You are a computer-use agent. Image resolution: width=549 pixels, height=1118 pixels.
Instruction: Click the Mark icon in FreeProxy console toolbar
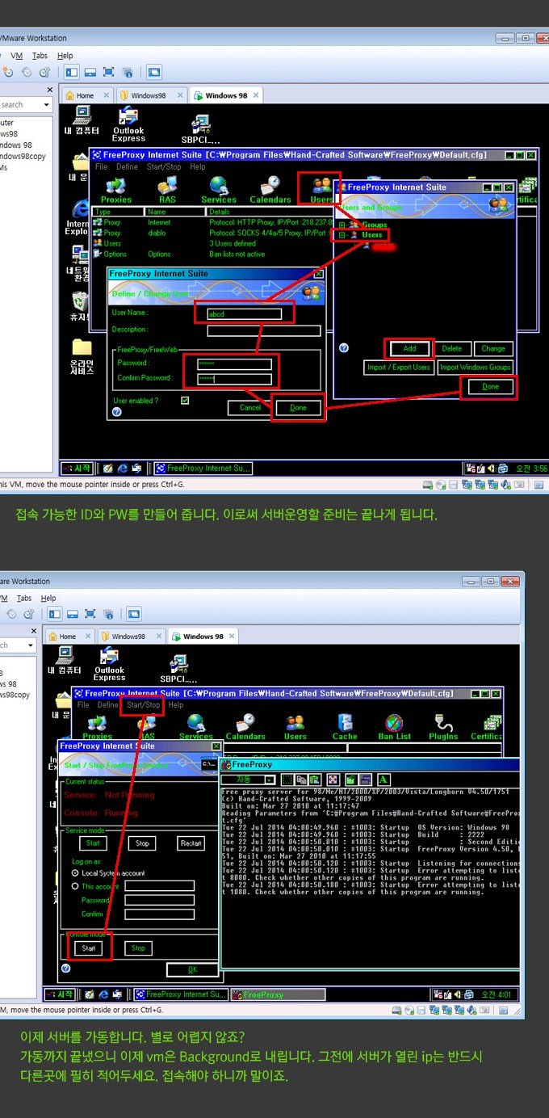click(287, 780)
